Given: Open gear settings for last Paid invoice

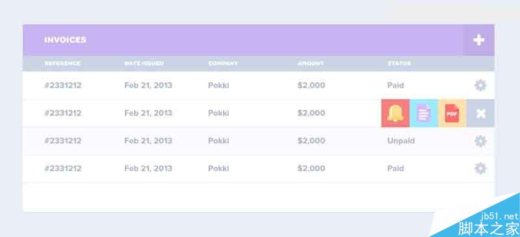Looking at the screenshot, I should tap(480, 168).
